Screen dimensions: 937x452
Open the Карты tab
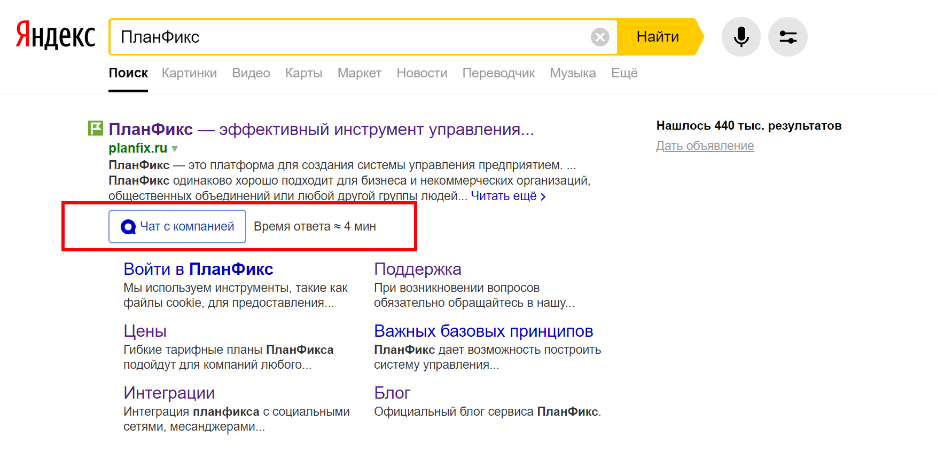coord(303,73)
